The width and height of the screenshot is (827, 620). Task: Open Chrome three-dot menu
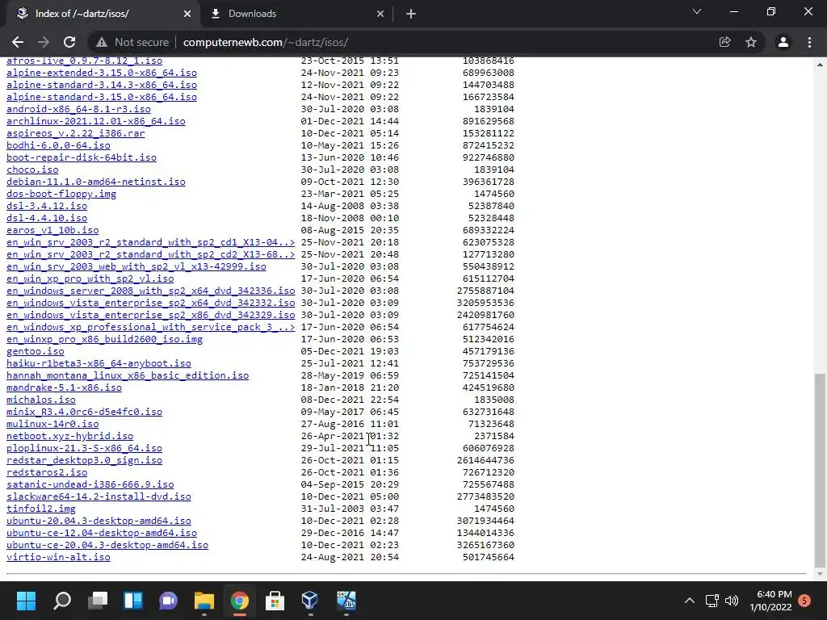(x=809, y=42)
